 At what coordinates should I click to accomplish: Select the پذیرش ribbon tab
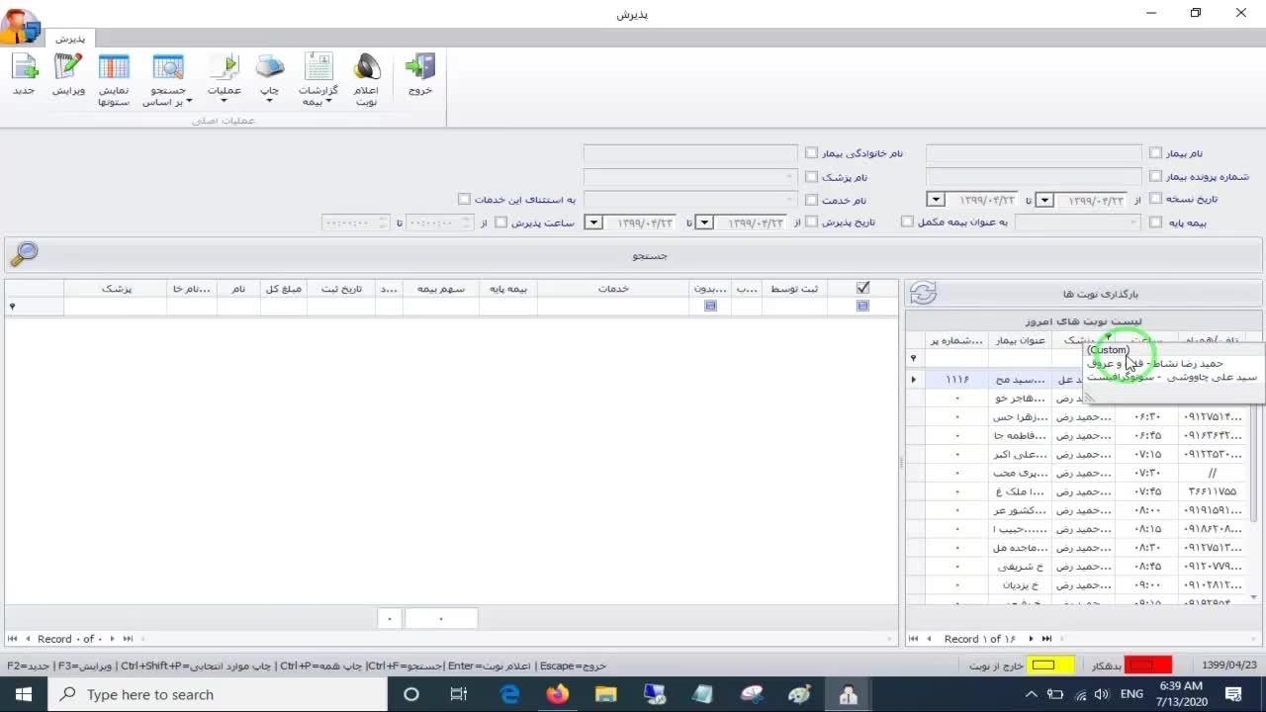(x=69, y=39)
